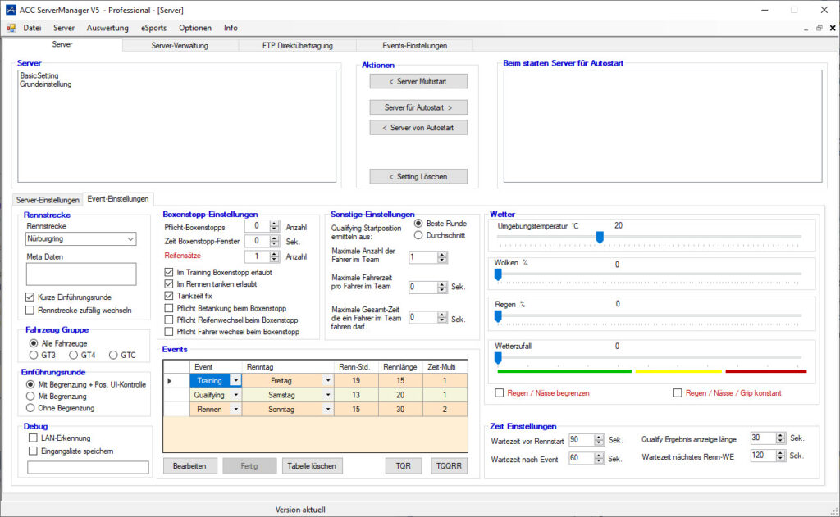This screenshot has width=840, height=517.
Task: Select Mit Begrenzung + Pos. UI-Kontrolle option
Action: (30, 384)
